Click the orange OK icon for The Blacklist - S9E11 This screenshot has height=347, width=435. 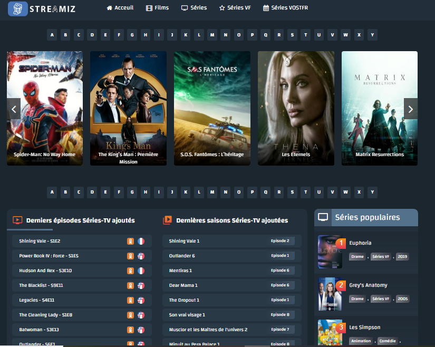tap(130, 285)
